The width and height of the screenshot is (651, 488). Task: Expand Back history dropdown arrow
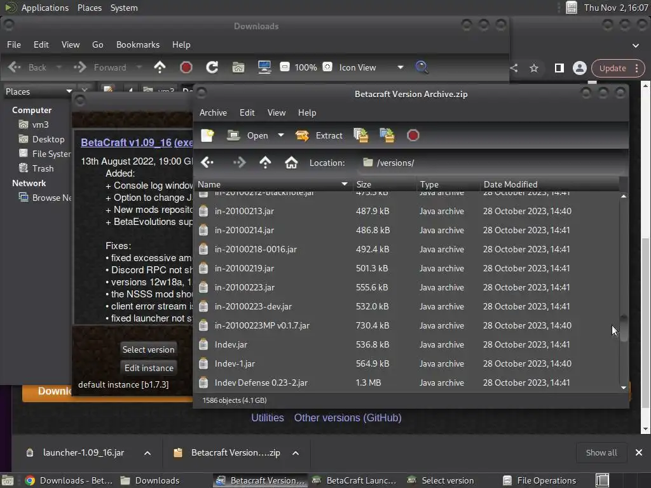pyautogui.click(x=59, y=67)
